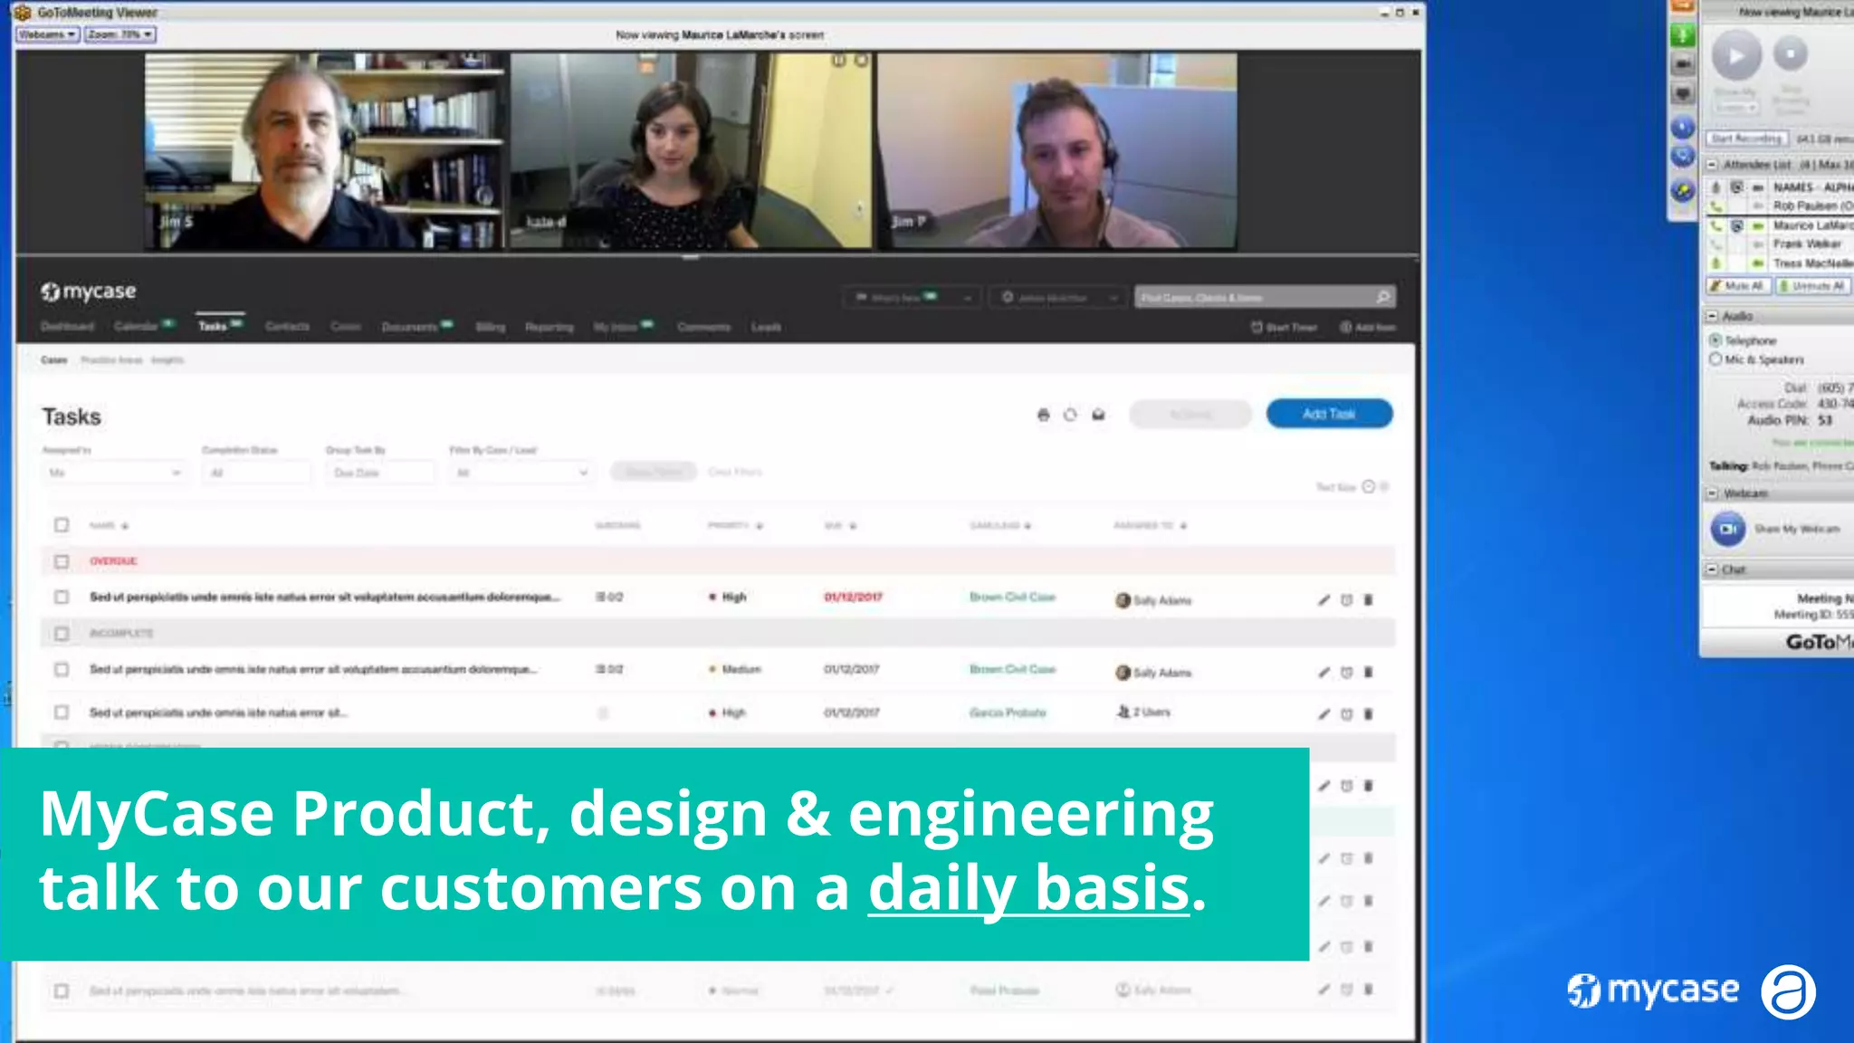
Task: Click the orange button atop GoToMeeting side strip
Action: (1682, 6)
